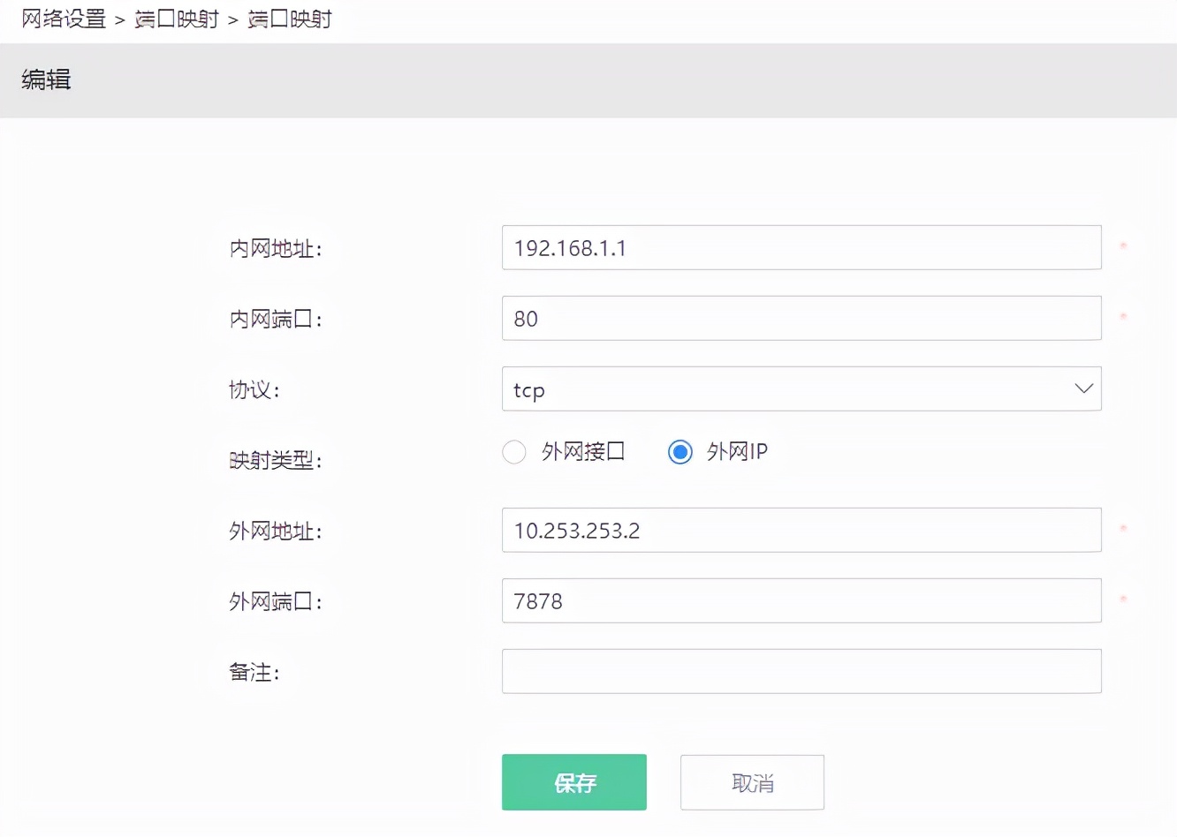1177x837 pixels.
Task: Click the 保存 save button
Action: (574, 782)
